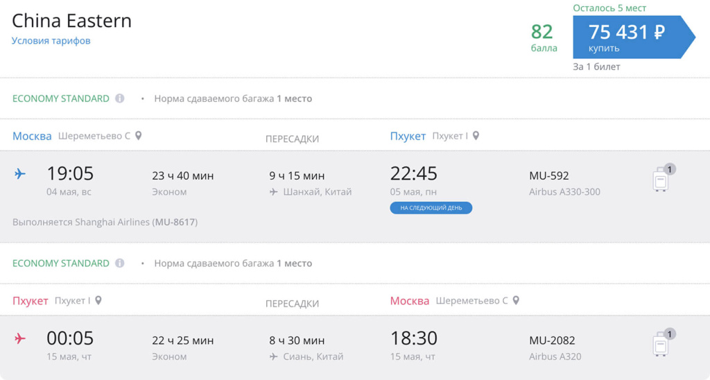This screenshot has height=380, width=710.
Task: Open Условия тарифов link
Action: click(51, 41)
